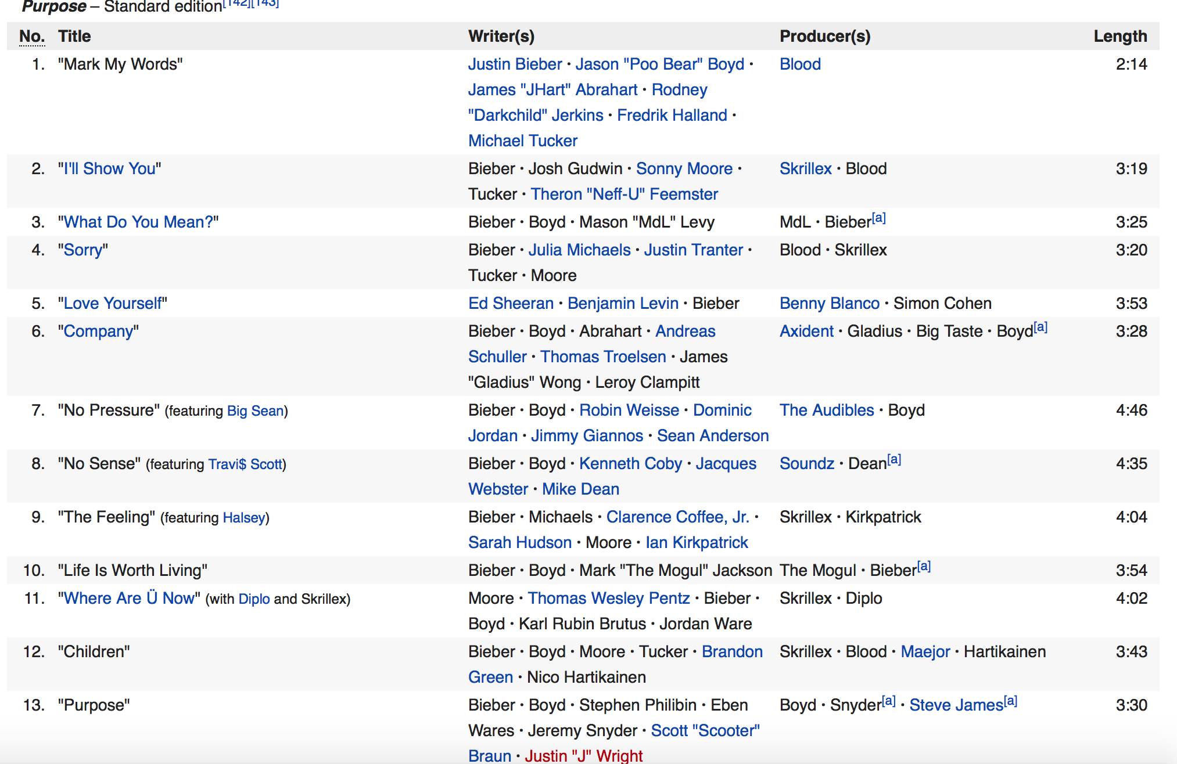Click the Soundz producer link

tap(807, 464)
